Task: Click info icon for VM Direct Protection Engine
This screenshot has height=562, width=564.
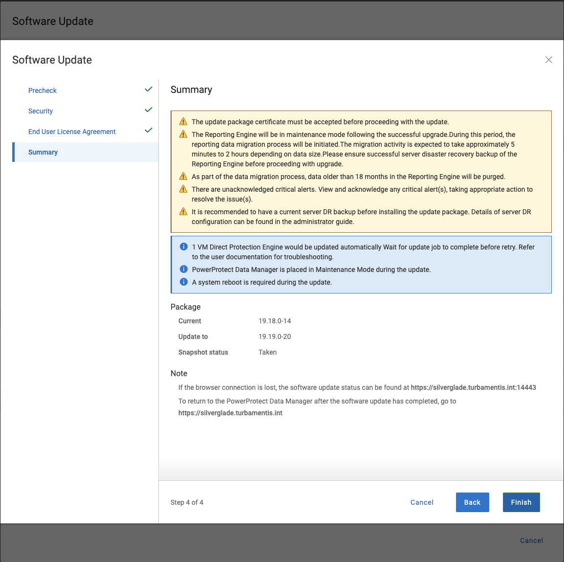Action: tap(183, 247)
